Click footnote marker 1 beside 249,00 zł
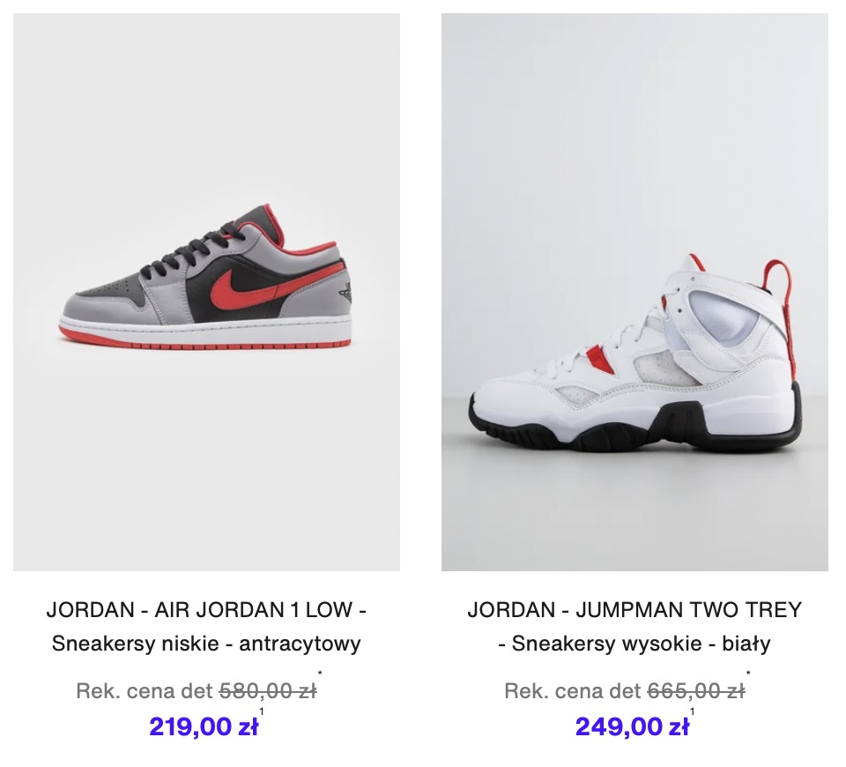The width and height of the screenshot is (846, 767). 693,712
